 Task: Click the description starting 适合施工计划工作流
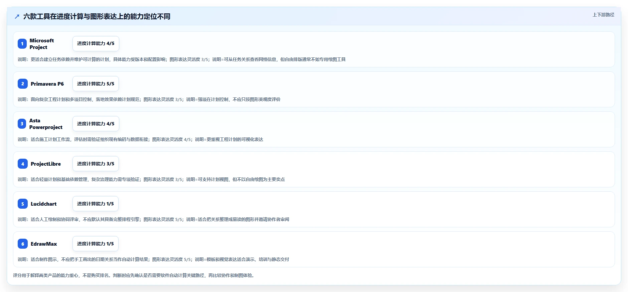pyautogui.click(x=140, y=139)
